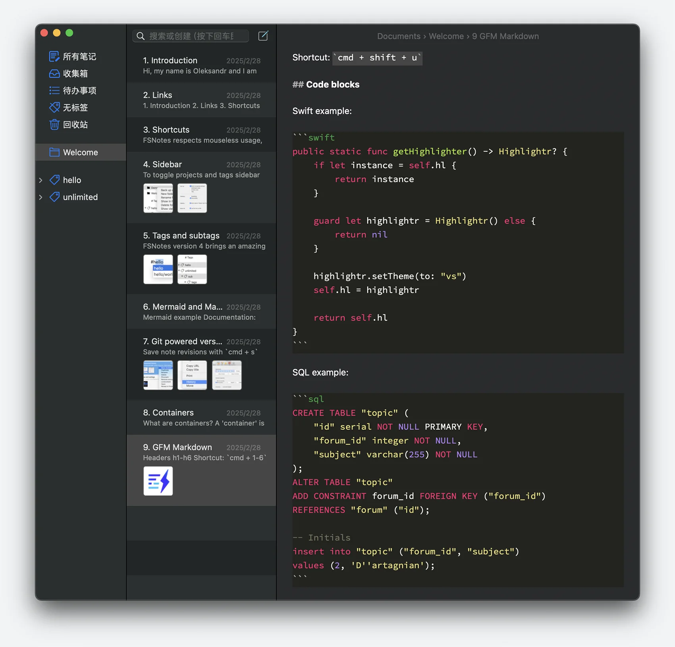This screenshot has width=675, height=647.
Task: Click the 'REFERENCES "forum"' line
Action: [361, 510]
